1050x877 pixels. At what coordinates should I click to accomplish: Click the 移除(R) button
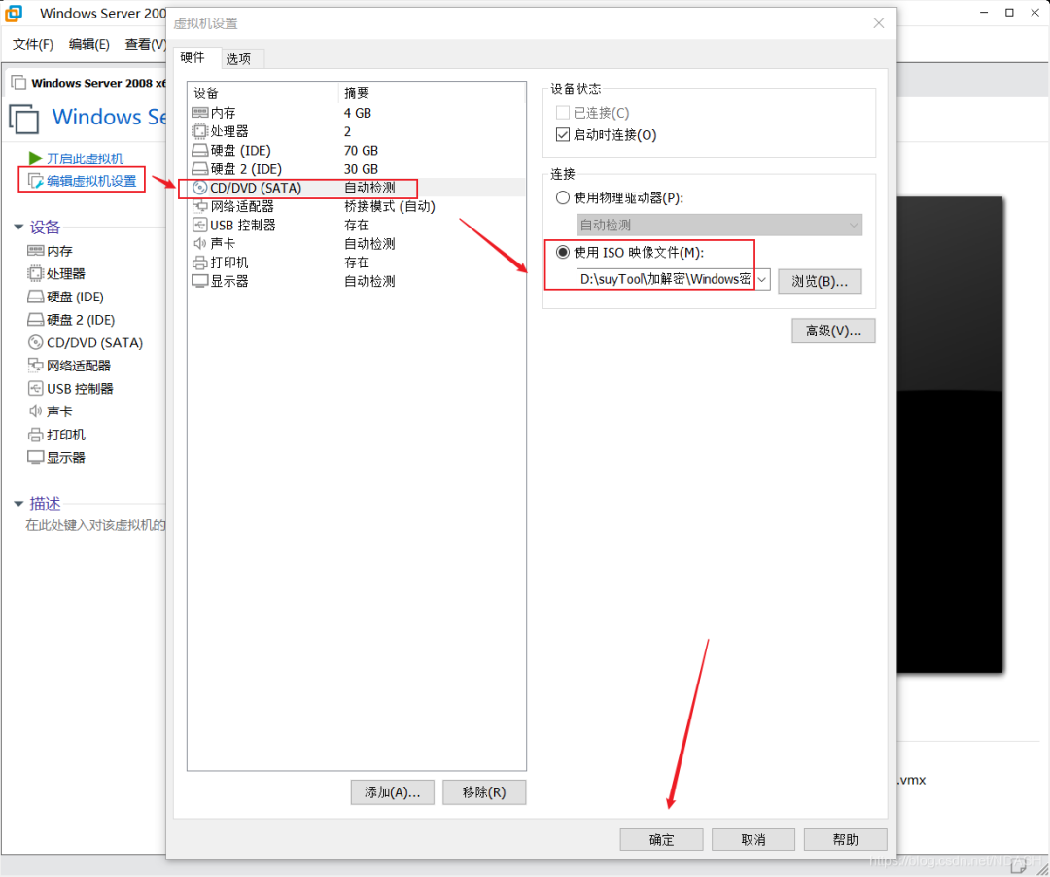pos(484,792)
